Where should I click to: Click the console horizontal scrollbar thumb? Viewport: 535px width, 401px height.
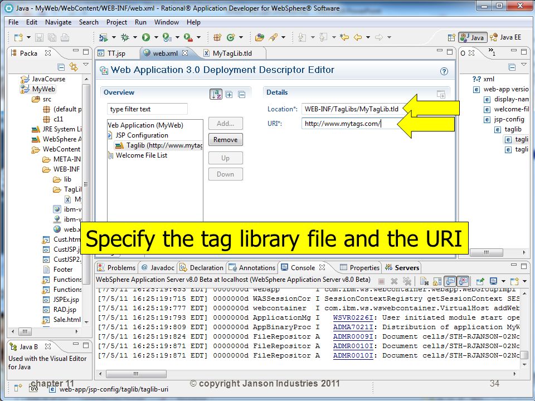(x=136, y=374)
